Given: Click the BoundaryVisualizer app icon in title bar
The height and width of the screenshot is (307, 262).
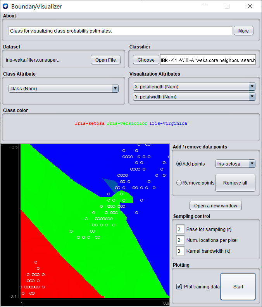Looking at the screenshot, I should click(5, 6).
